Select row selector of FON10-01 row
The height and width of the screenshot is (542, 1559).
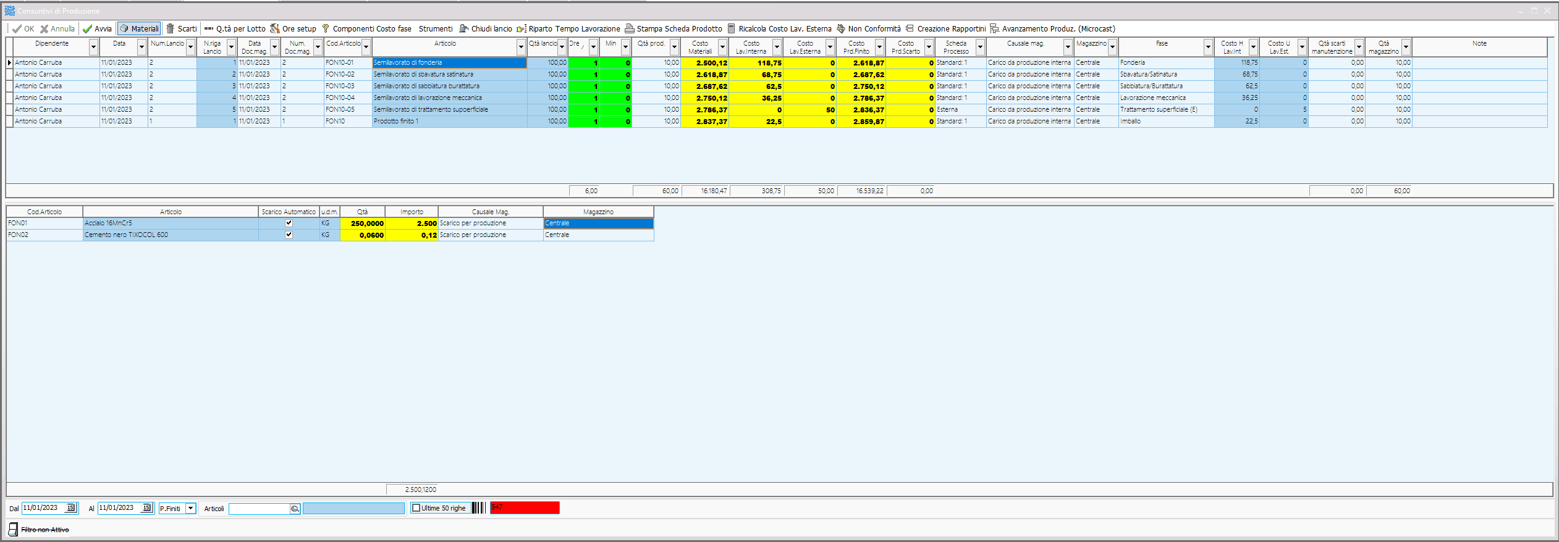click(9, 62)
